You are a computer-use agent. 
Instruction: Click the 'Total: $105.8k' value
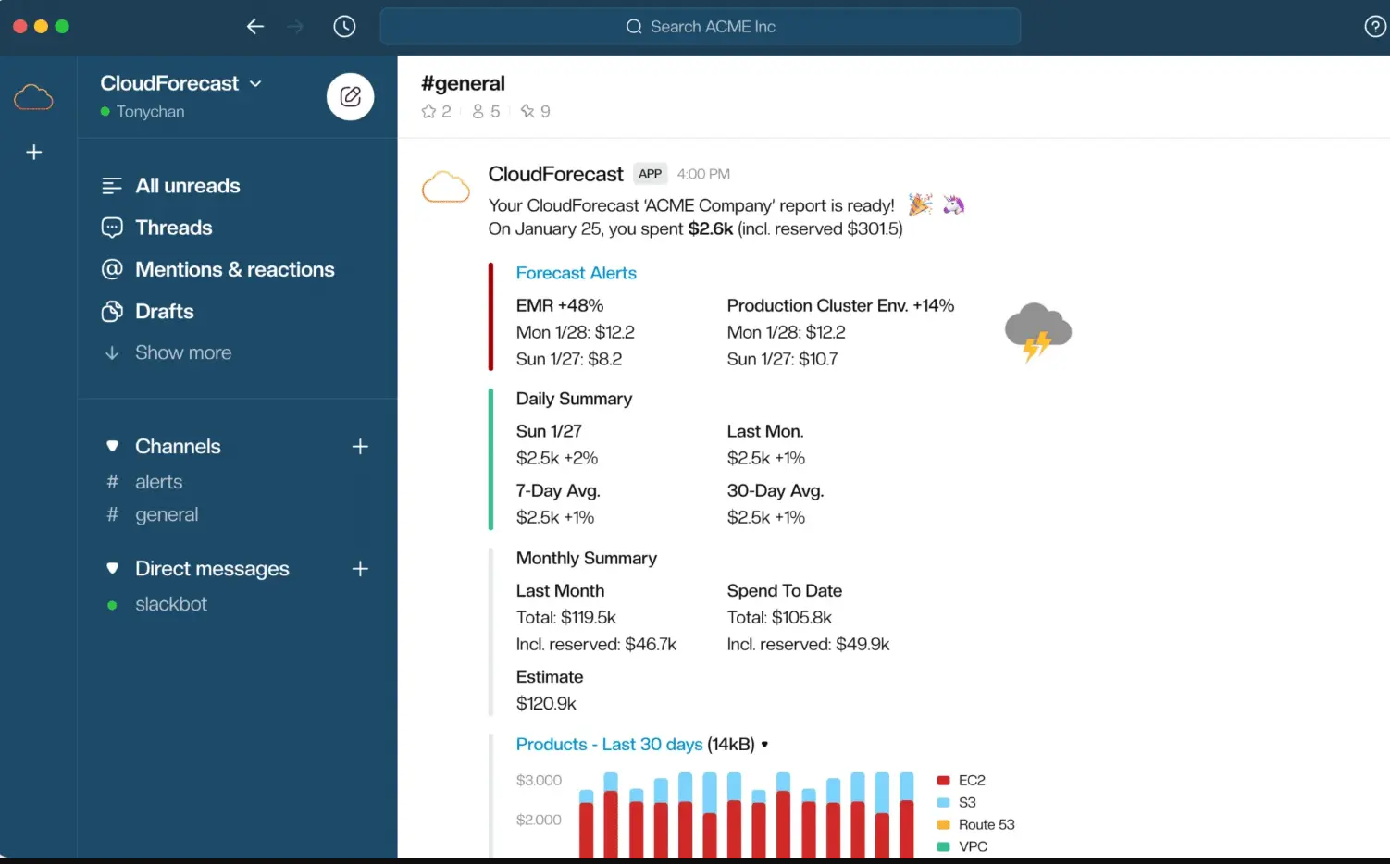tap(779, 617)
